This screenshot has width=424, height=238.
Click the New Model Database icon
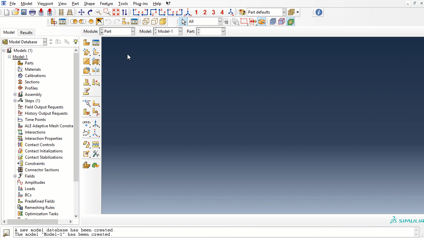pos(7,12)
